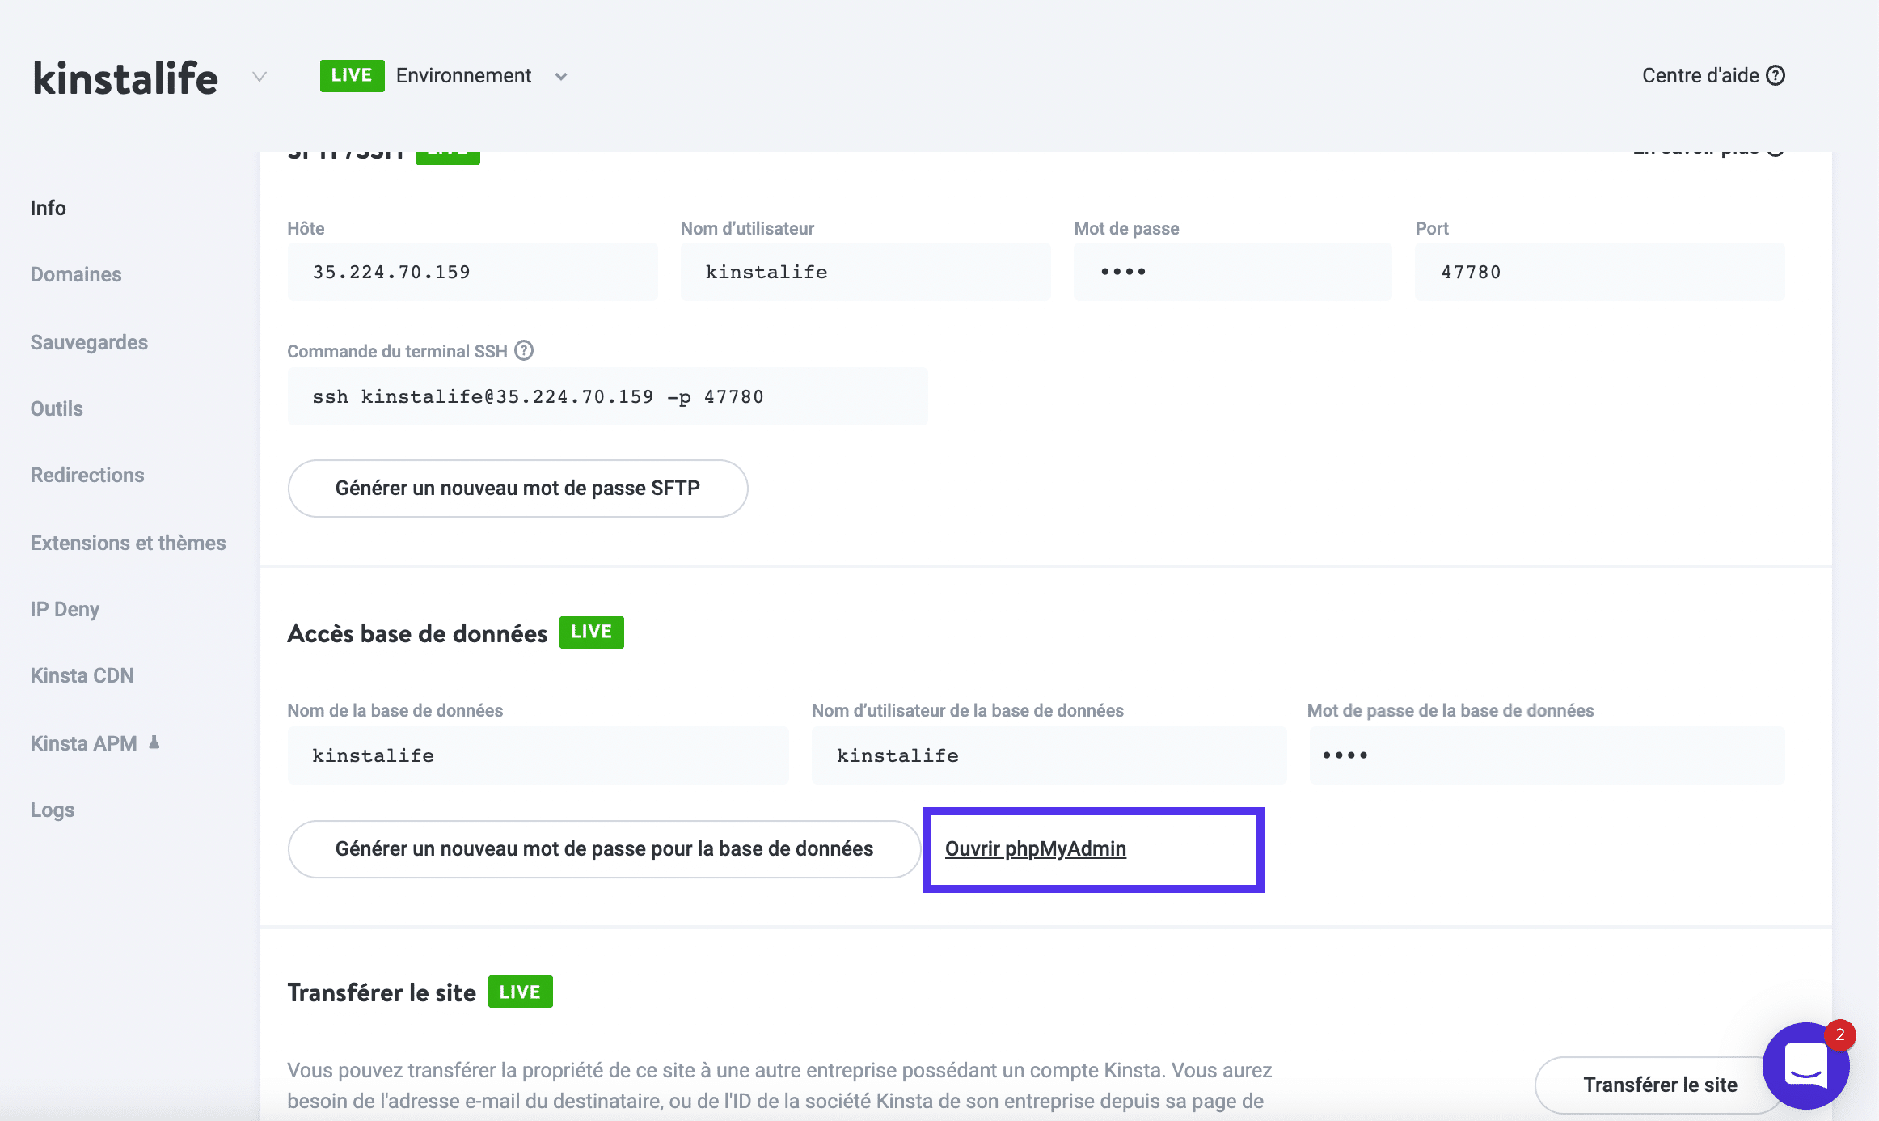1879x1121 pixels.
Task: Click the LIVE badge beside Accès base de données
Action: pos(591,632)
